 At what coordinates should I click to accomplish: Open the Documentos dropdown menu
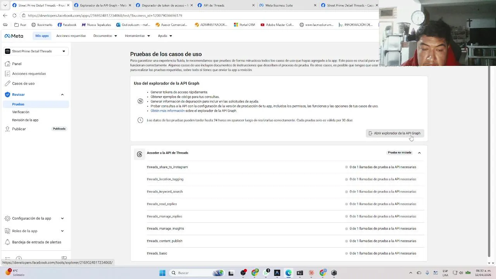click(105, 36)
